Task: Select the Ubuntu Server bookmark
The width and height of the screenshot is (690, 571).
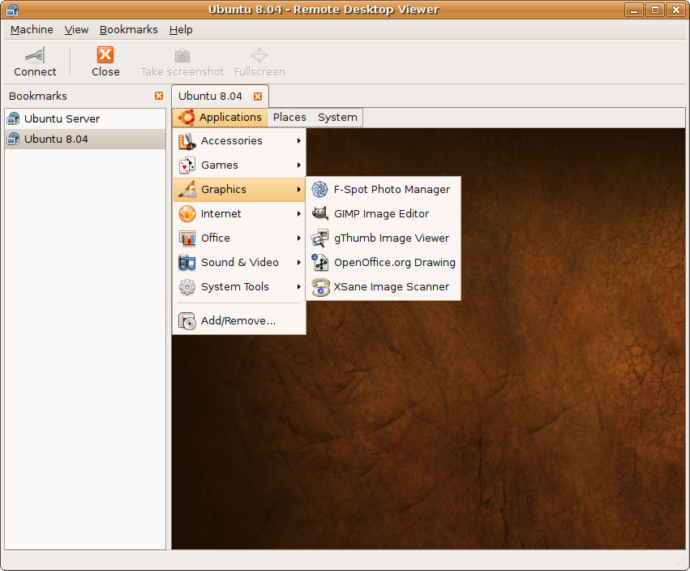Action: coord(62,118)
